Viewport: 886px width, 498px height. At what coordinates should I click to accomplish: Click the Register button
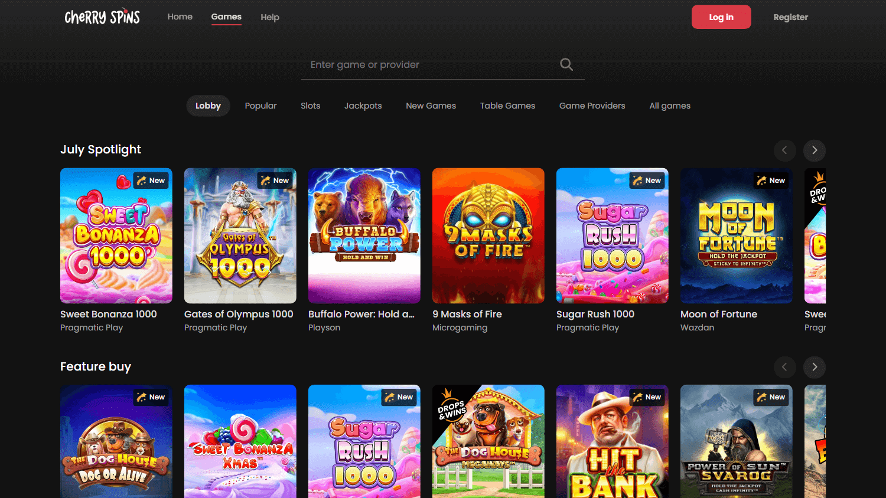click(791, 17)
